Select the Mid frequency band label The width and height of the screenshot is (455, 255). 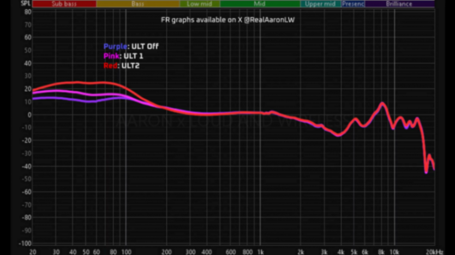pos(260,4)
